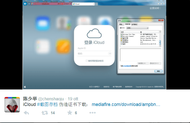Image resolution: width=190 pixels, height=123 pixels.
Task: Close the certificate dialog window
Action: pos(161,20)
